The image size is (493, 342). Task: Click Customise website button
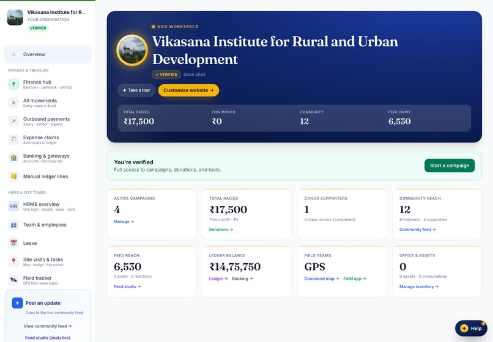click(x=188, y=90)
